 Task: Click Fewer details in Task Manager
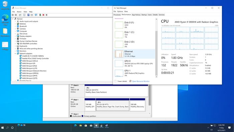click(x=121, y=81)
